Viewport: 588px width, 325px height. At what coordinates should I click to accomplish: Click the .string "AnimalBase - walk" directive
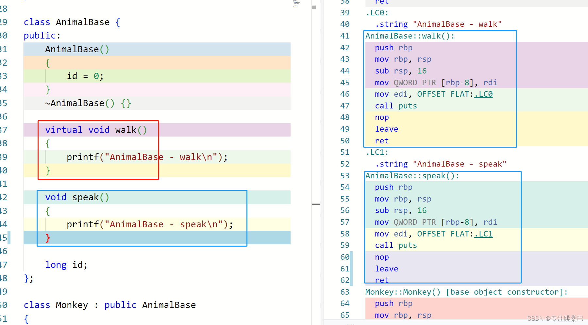pyautogui.click(x=438, y=24)
